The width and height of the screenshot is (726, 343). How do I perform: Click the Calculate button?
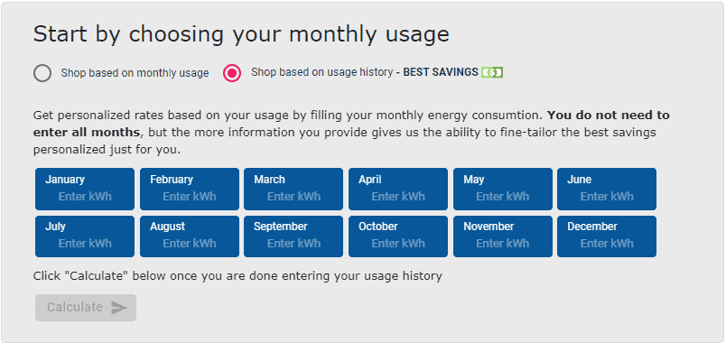click(x=86, y=308)
